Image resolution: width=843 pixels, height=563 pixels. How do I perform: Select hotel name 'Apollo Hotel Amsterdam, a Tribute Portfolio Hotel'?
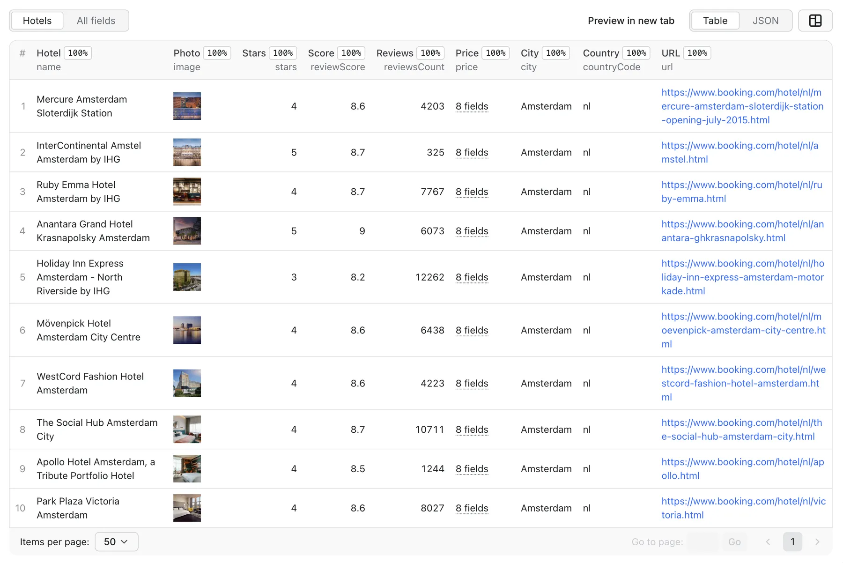96,469
